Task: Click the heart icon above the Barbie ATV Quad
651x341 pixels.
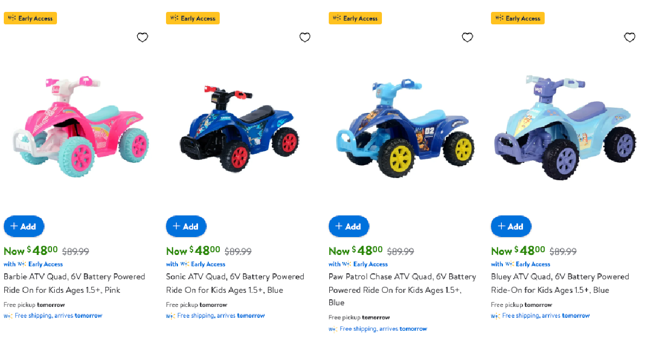Action: point(142,37)
